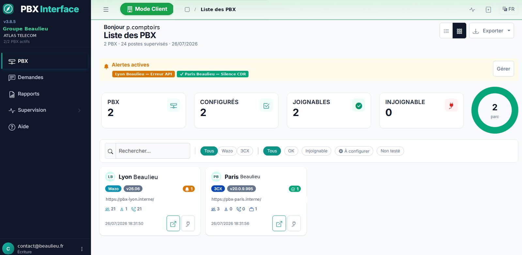Filter by À configurer status
The width and height of the screenshot is (522, 255).
tap(354, 151)
